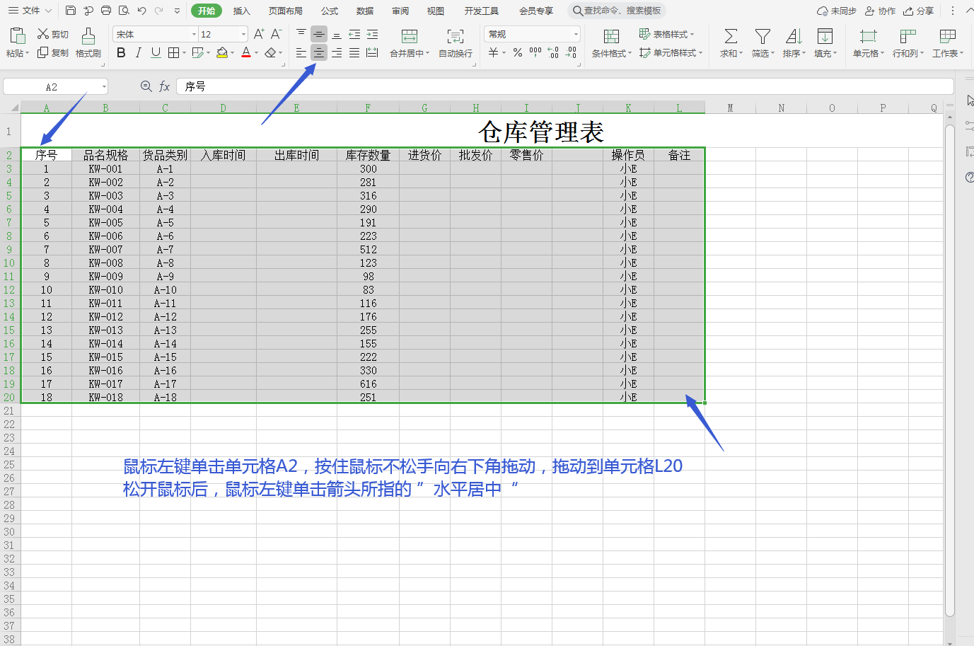Viewport: 974px width, 646px height.
Task: Toggle Underline formatting
Action: point(156,53)
